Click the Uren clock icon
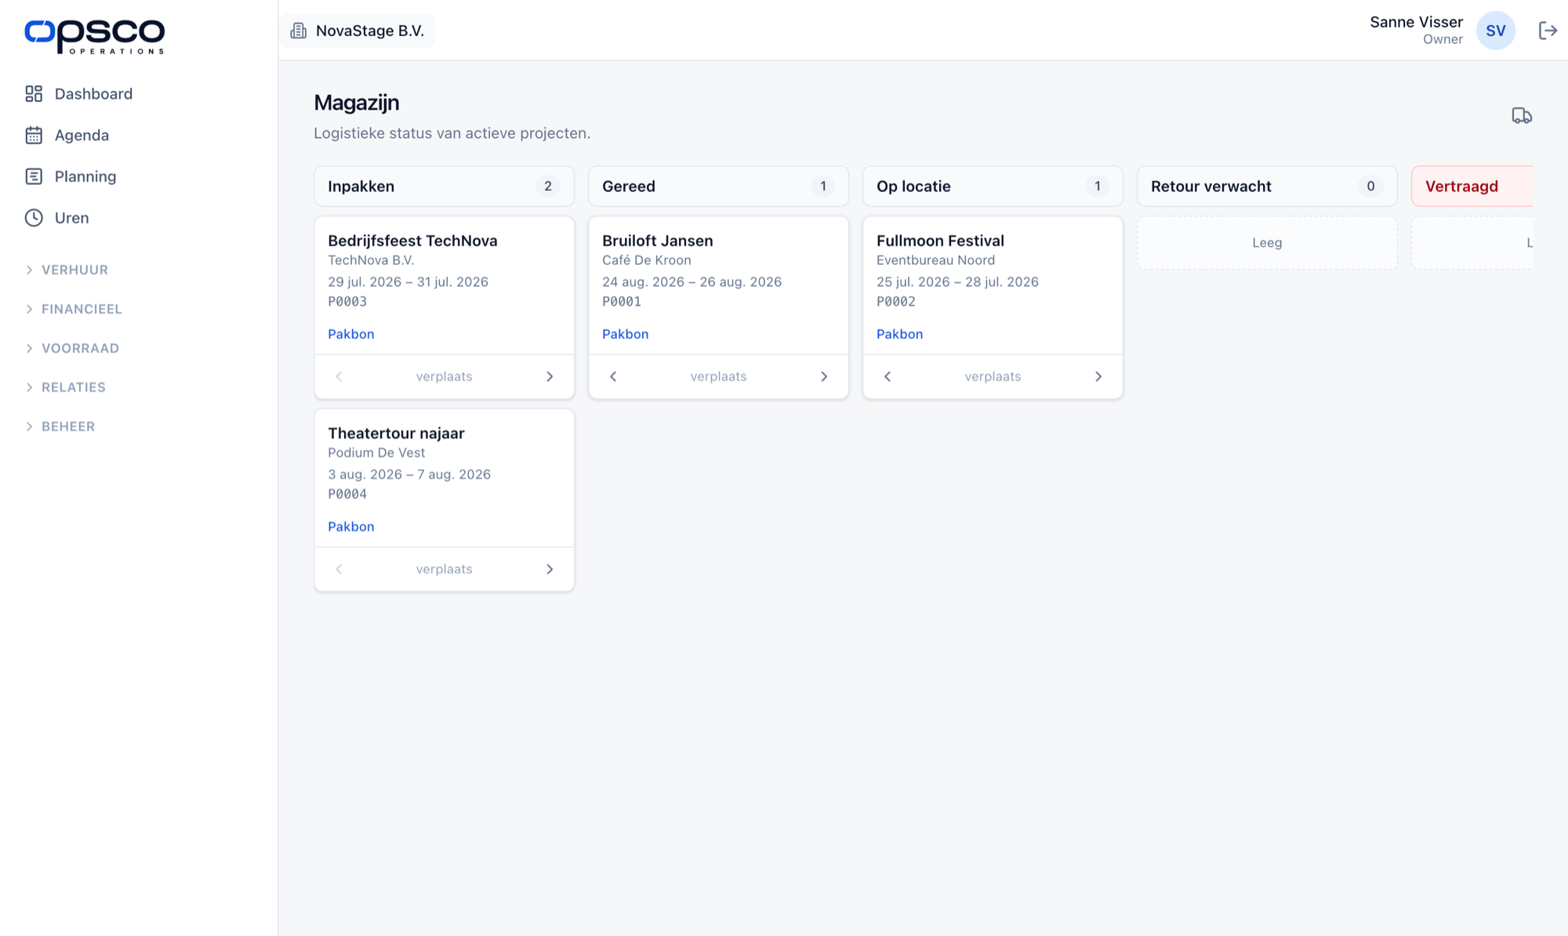Image resolution: width=1568 pixels, height=936 pixels. pos(34,218)
